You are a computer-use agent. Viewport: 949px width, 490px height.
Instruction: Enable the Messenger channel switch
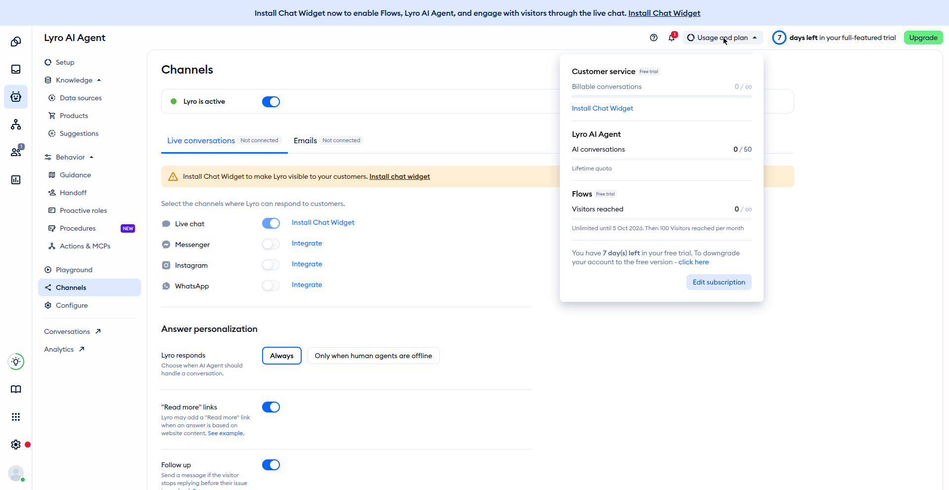tap(271, 244)
